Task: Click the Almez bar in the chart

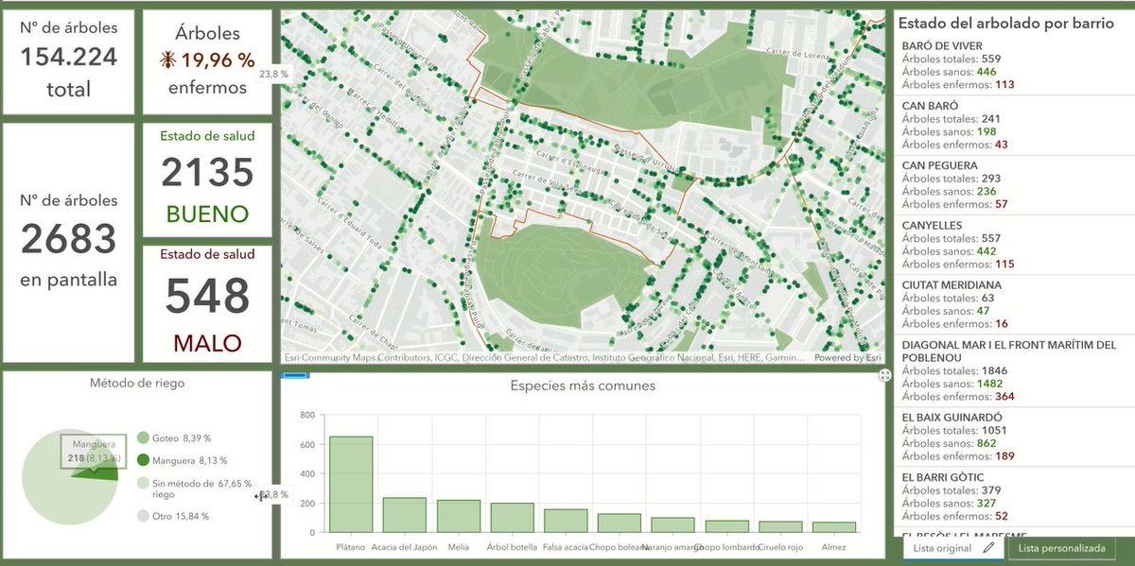Action: coord(833,527)
